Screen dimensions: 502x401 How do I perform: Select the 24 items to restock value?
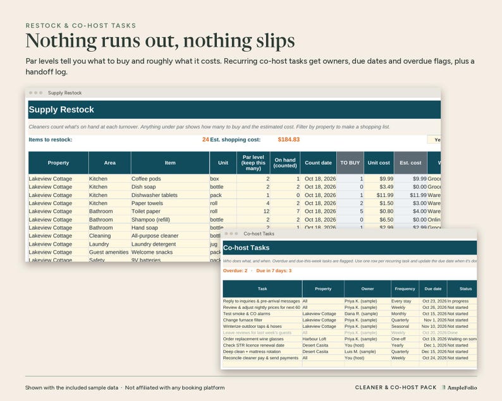[x=205, y=140]
